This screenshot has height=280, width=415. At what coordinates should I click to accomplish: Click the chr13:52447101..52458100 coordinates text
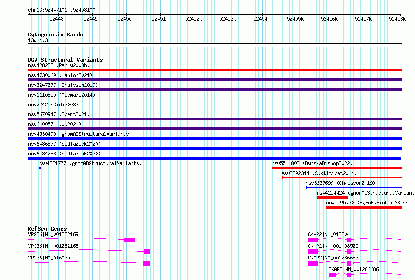(62, 10)
